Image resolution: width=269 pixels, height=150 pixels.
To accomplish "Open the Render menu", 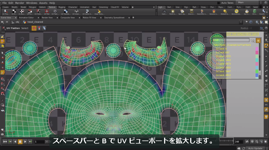I will coord(20,3).
